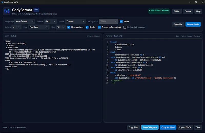Minimize the CodyFormat window
Screen dimensions: 205x133
click(x=189, y=2)
